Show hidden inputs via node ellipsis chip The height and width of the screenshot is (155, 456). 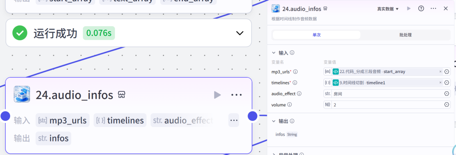click(x=233, y=120)
